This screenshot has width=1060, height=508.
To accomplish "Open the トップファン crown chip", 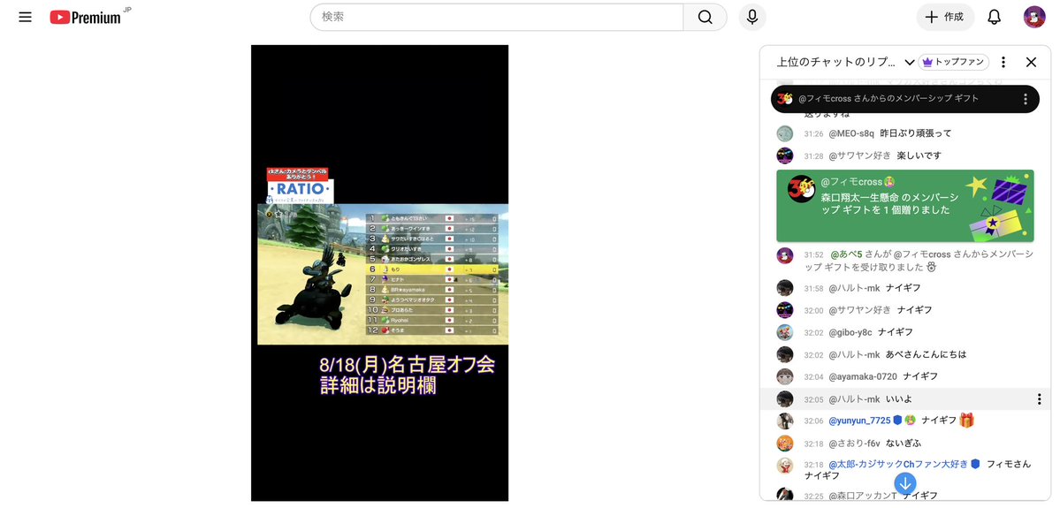I will (953, 62).
